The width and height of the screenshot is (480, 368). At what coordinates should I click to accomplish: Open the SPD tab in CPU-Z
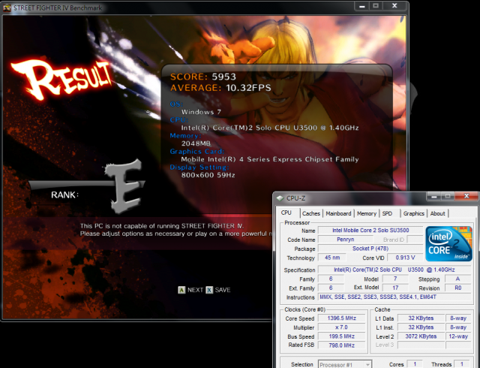(387, 213)
